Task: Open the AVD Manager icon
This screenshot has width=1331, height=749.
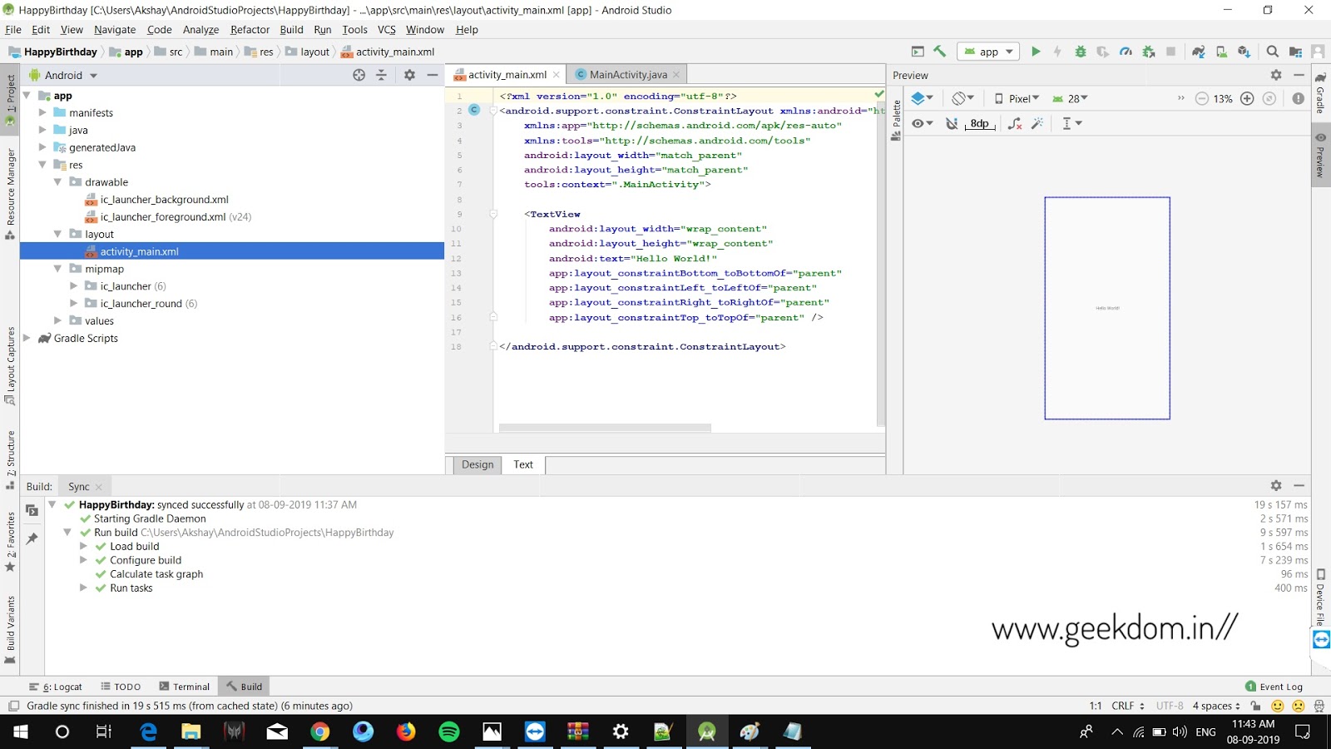Action: [x=1221, y=52]
